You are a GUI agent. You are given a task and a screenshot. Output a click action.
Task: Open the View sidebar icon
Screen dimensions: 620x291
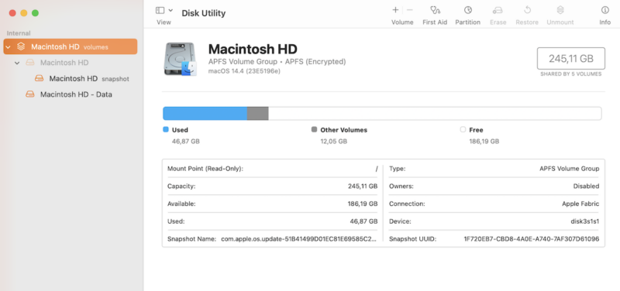(x=160, y=10)
